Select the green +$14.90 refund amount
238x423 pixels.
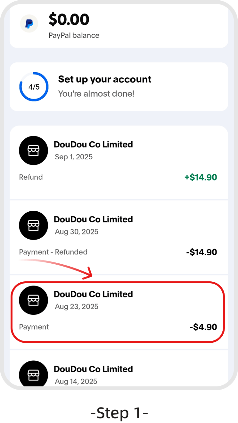(201, 177)
